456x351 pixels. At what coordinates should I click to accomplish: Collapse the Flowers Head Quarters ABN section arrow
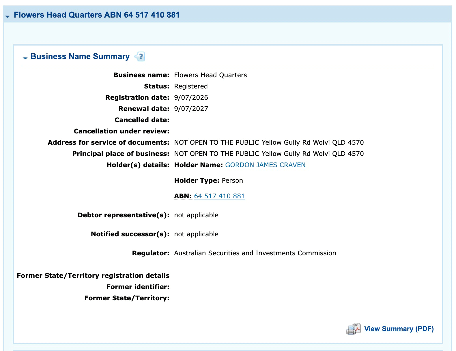point(7,16)
